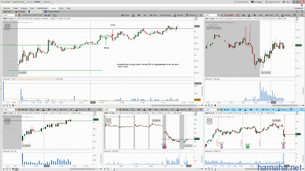The width and height of the screenshot is (305, 171).
Task: Select the pointer cursor tool under UNP 1m chart
Action: pyautogui.click(x=13, y=105)
